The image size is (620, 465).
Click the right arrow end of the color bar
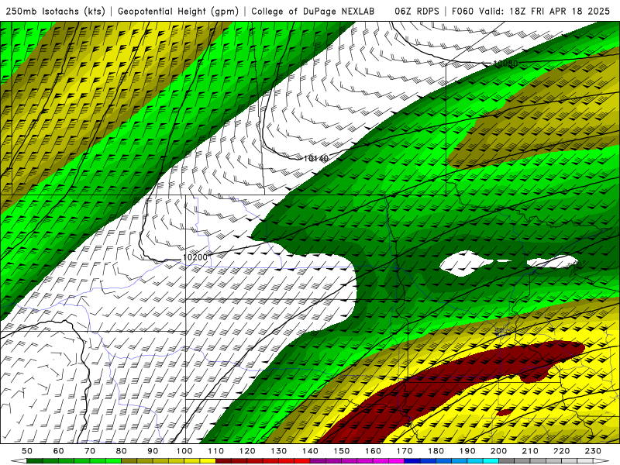coord(601,461)
